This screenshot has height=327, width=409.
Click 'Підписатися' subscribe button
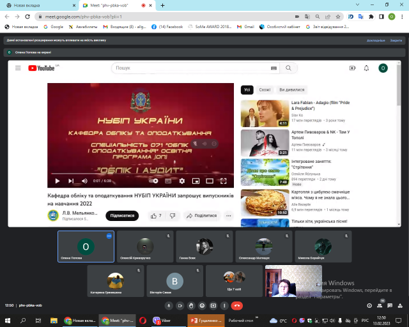(122, 216)
